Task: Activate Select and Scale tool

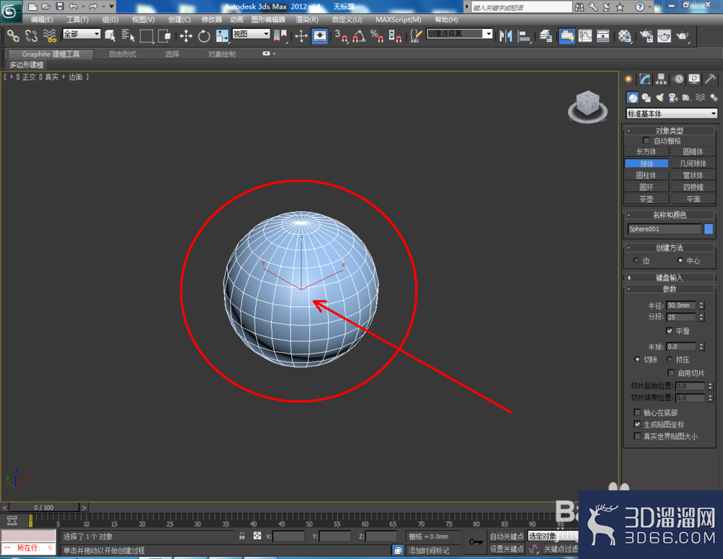Action: [x=222, y=35]
